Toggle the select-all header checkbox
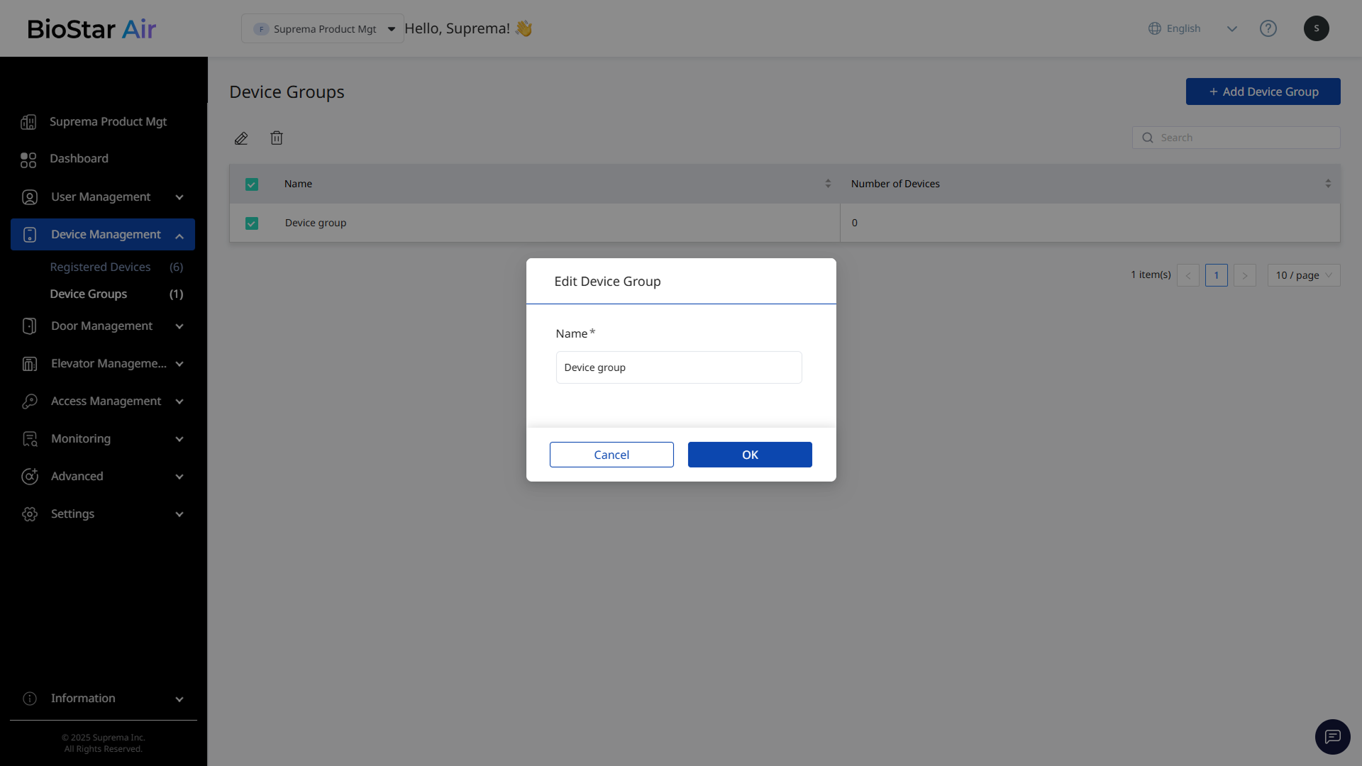The image size is (1362, 766). (x=251, y=184)
